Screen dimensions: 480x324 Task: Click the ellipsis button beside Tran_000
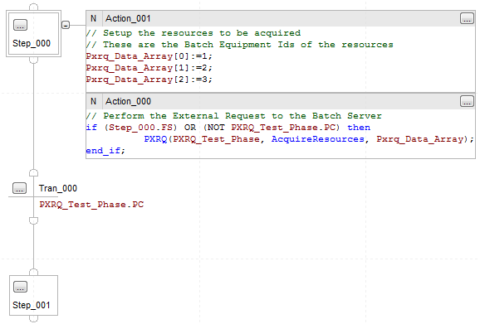tap(19, 188)
